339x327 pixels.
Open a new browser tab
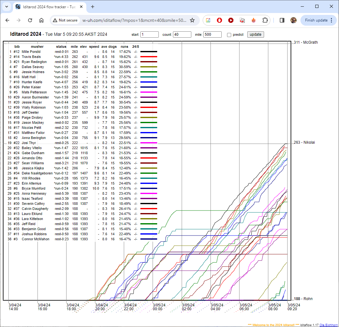(93, 7)
